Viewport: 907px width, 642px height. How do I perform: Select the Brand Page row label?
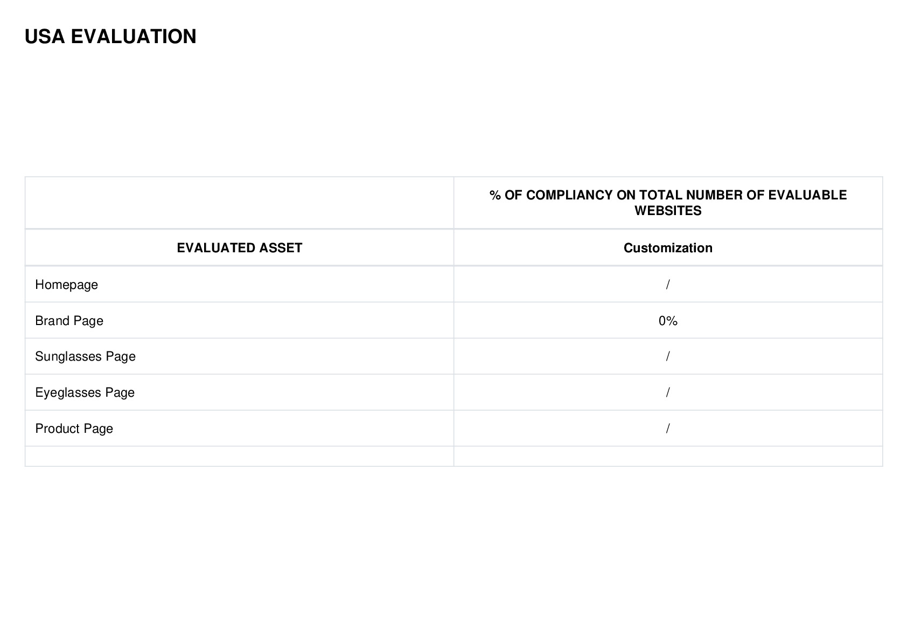pyautogui.click(x=69, y=321)
